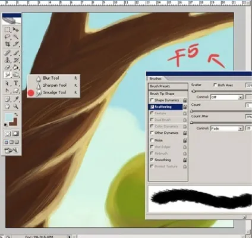The height and width of the screenshot is (238, 252).
Task: Select the Zoom magnifier tool
Action: pyautogui.click(x=15, y=107)
